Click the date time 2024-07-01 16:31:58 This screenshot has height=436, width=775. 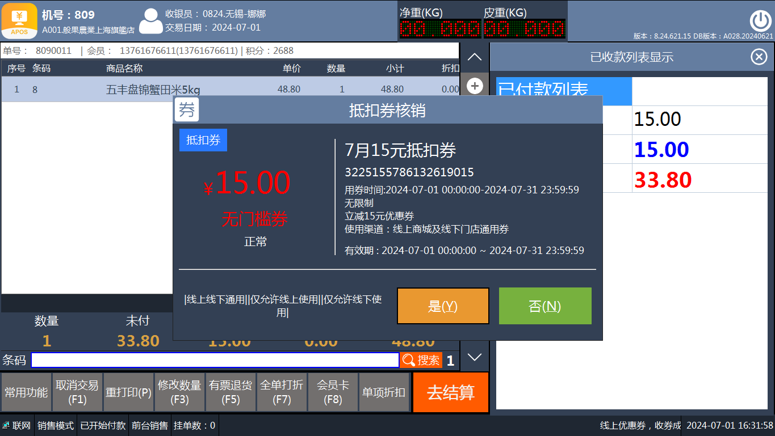[x=730, y=425]
